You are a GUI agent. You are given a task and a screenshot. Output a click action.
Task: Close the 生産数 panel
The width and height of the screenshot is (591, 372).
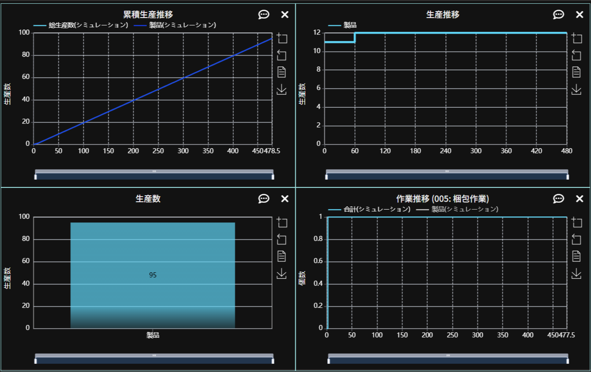(x=285, y=199)
